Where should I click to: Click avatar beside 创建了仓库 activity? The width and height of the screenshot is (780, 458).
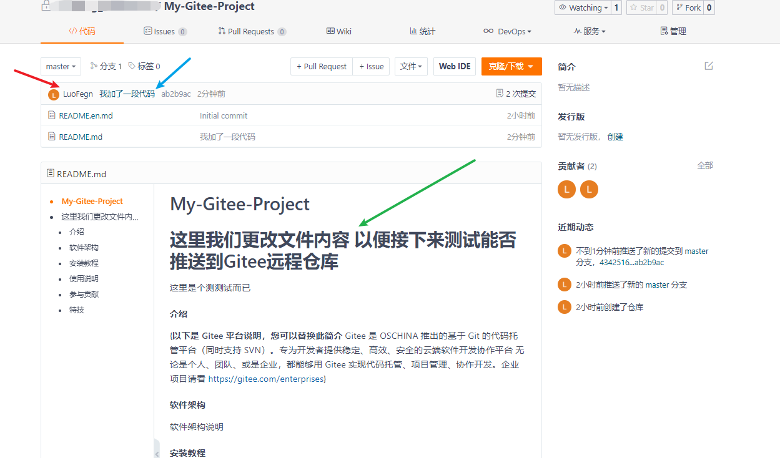click(x=564, y=307)
